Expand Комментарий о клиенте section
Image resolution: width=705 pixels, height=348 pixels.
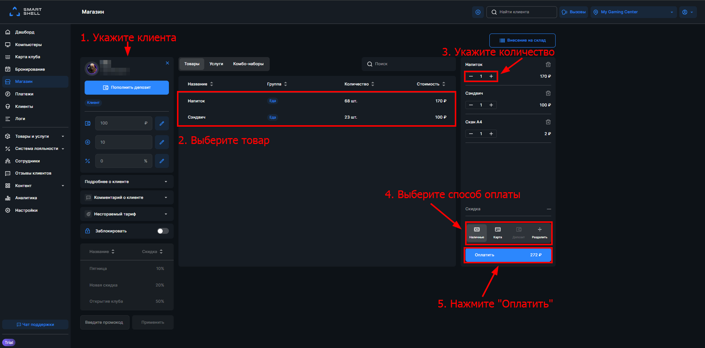(127, 198)
